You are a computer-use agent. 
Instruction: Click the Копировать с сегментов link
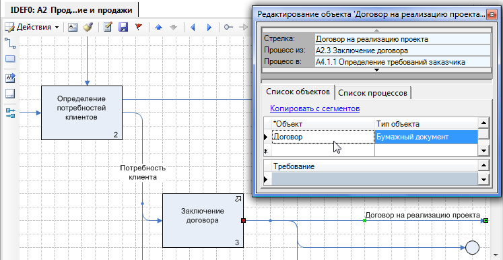(314, 108)
